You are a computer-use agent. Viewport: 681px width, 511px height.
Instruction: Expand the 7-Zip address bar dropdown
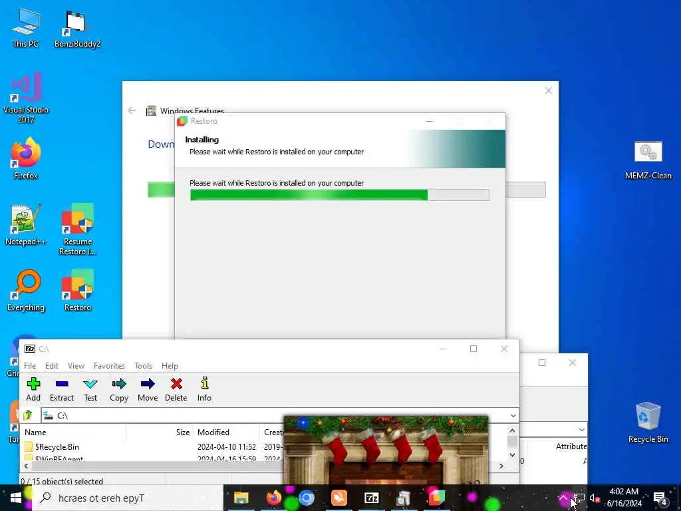click(513, 415)
